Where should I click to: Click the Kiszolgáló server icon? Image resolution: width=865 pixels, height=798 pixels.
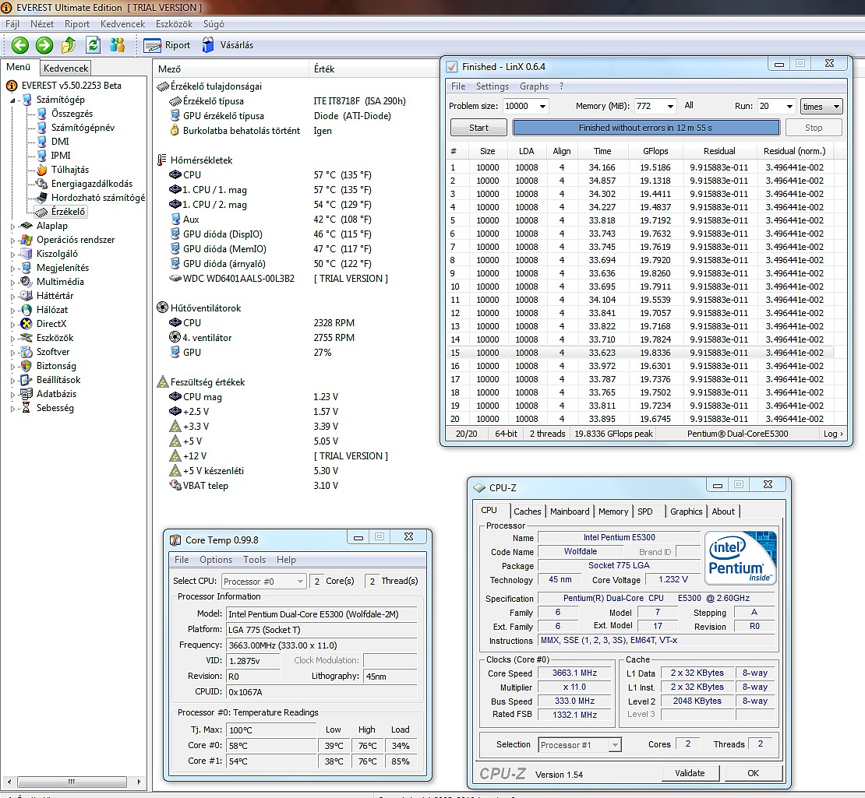(x=26, y=254)
